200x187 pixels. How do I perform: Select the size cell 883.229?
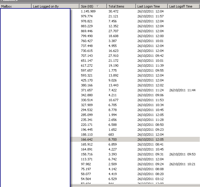(87, 26)
